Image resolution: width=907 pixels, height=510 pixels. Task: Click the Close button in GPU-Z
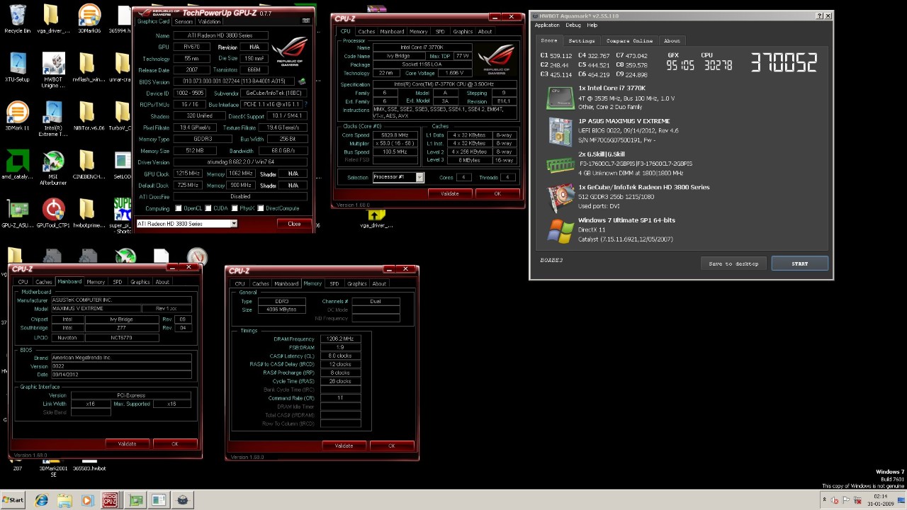pos(294,224)
